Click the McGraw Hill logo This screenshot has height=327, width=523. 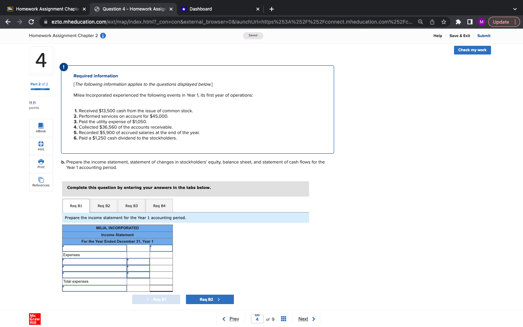[35, 319]
